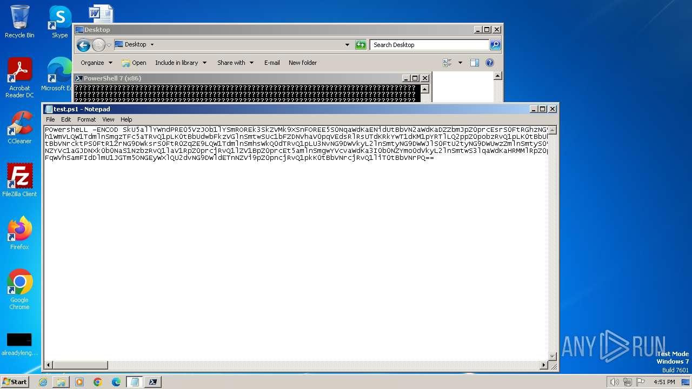Open Windows Media Player taskbar icon
692x389 pixels.
tap(79, 382)
